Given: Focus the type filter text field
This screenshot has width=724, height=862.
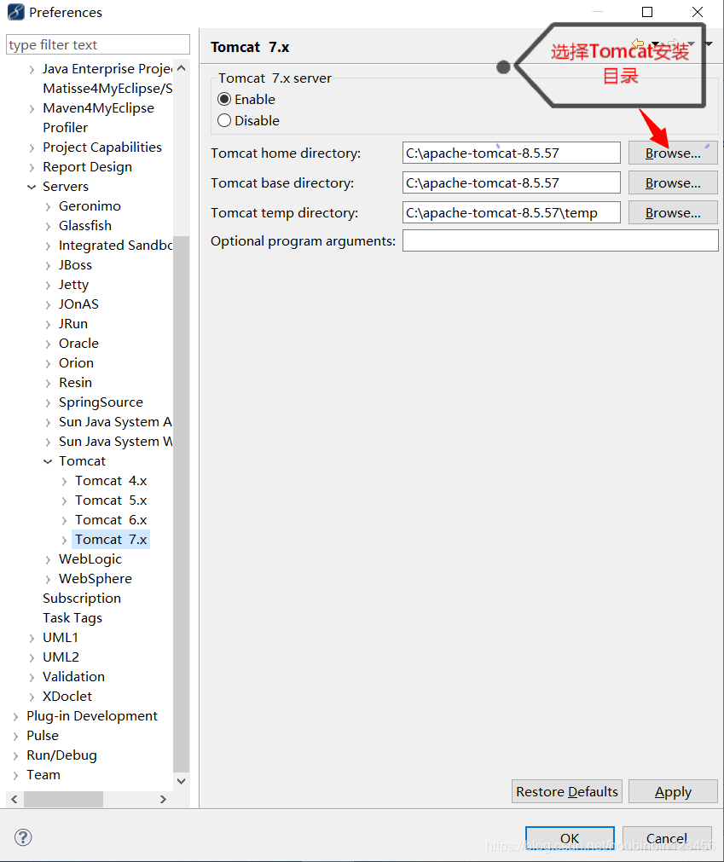Looking at the screenshot, I should (x=98, y=44).
